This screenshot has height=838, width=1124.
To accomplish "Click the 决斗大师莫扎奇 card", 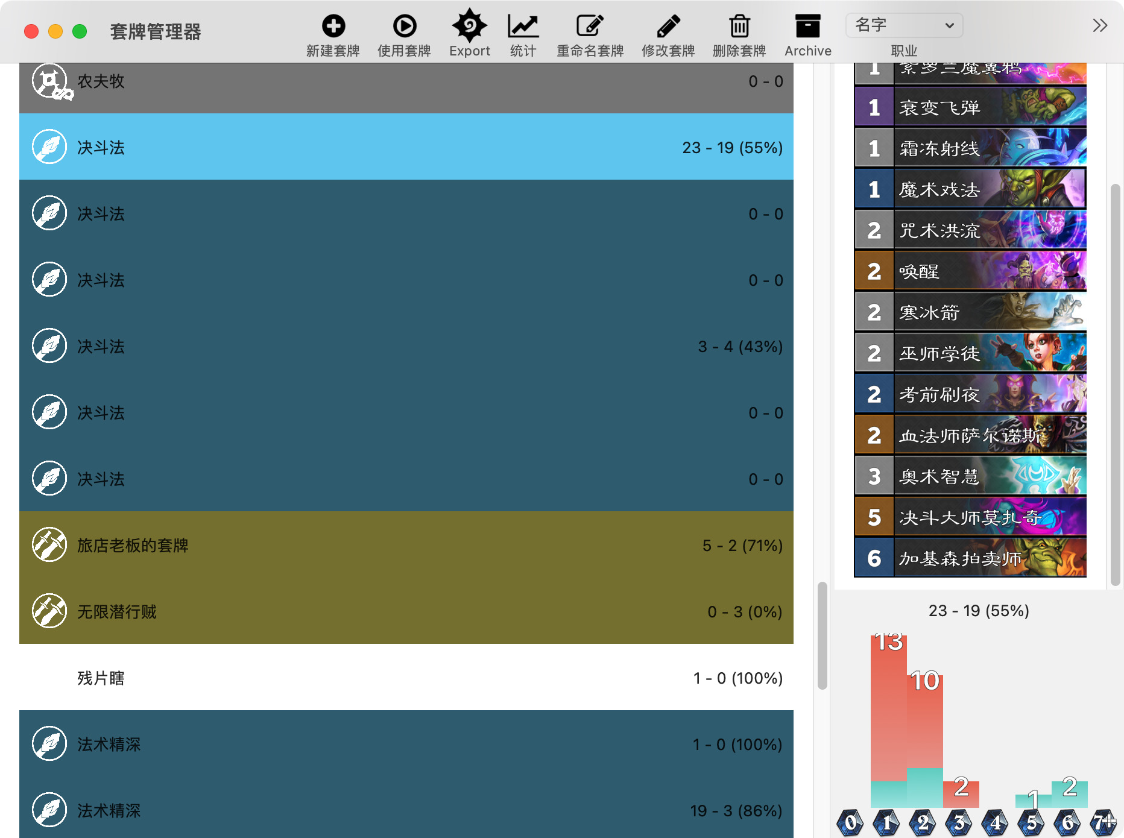I will pos(970,517).
